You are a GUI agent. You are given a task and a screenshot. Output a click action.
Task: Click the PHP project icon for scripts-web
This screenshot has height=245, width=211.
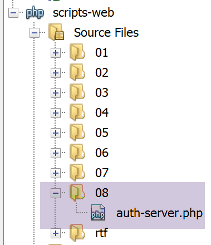(35, 12)
